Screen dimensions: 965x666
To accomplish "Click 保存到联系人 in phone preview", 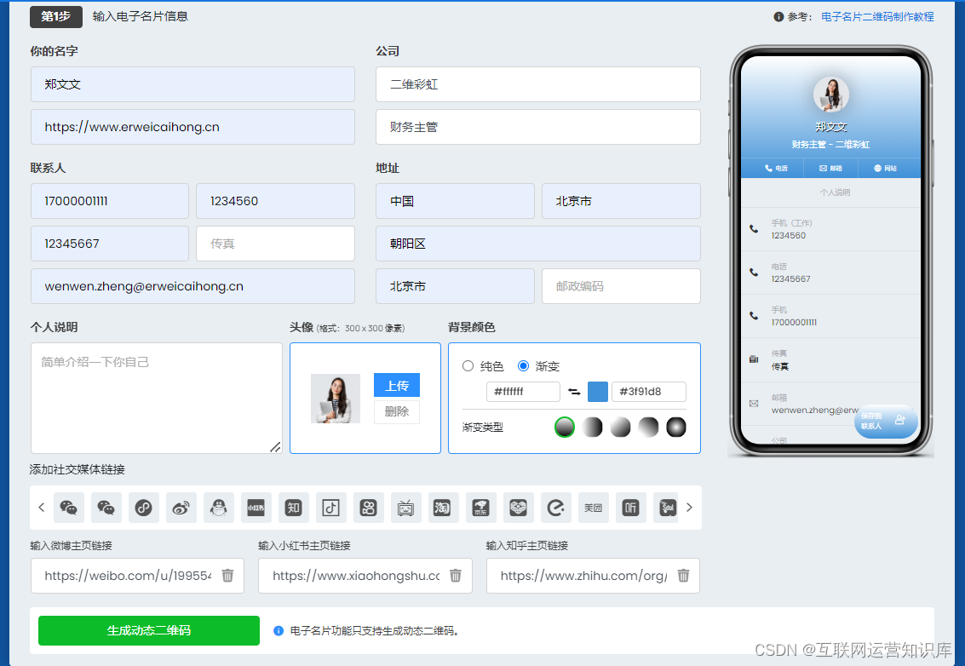I will (x=886, y=422).
